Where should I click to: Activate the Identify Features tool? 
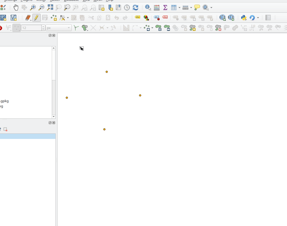click(x=148, y=8)
